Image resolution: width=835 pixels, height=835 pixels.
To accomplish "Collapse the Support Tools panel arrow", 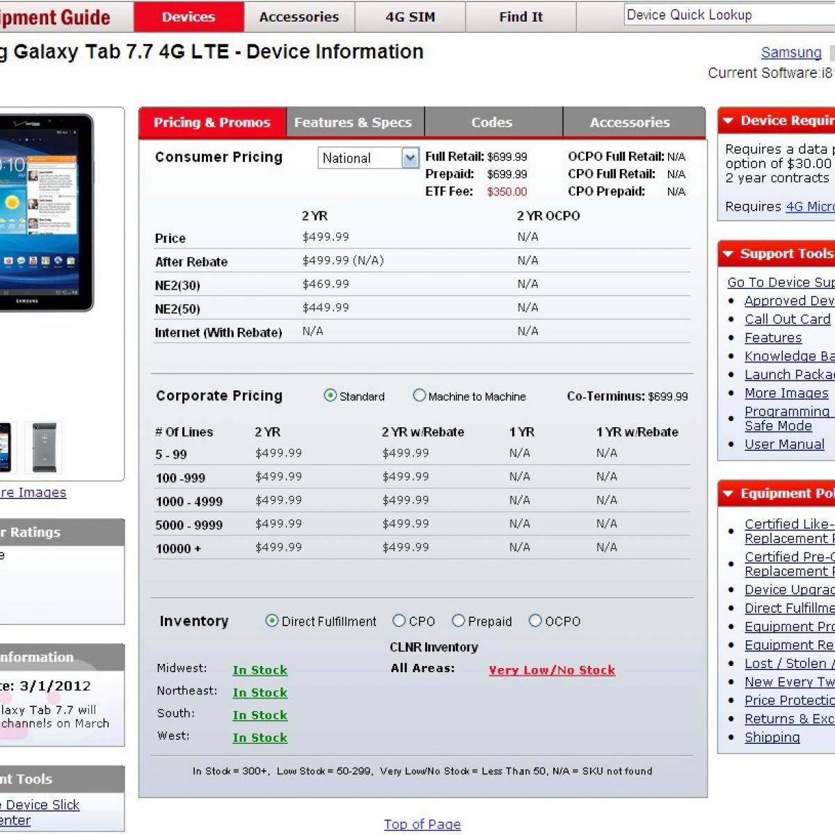I will point(728,254).
